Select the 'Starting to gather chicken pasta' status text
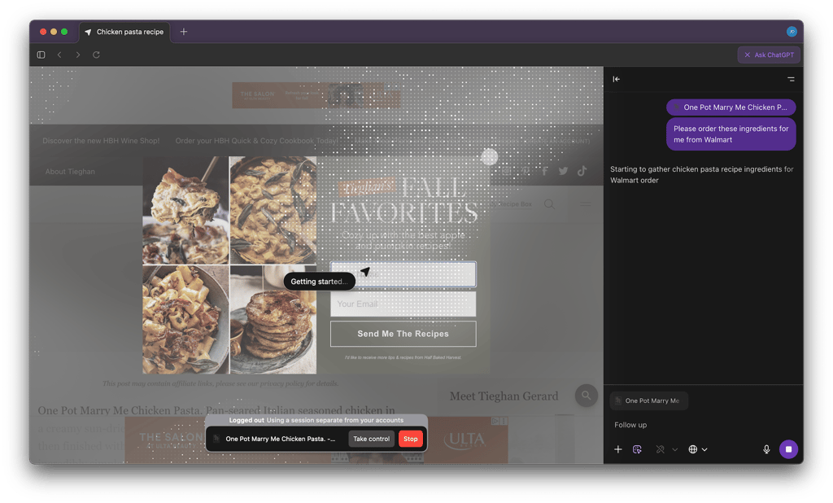Screen dimensions: 833x503 coord(701,174)
